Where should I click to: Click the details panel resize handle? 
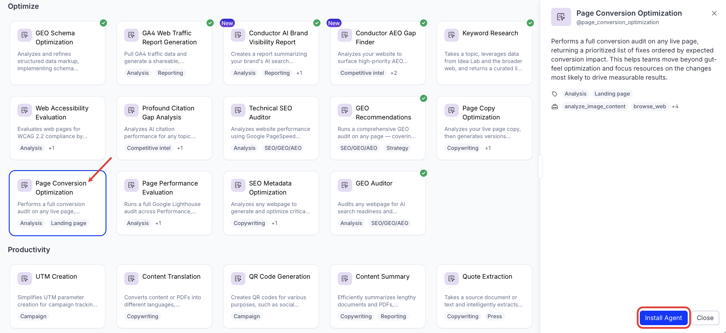tap(540, 166)
